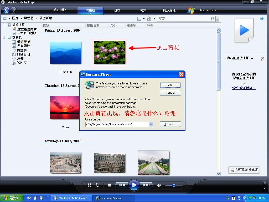Open the Media Guide tab
The image size is (269, 202).
[x=208, y=10]
